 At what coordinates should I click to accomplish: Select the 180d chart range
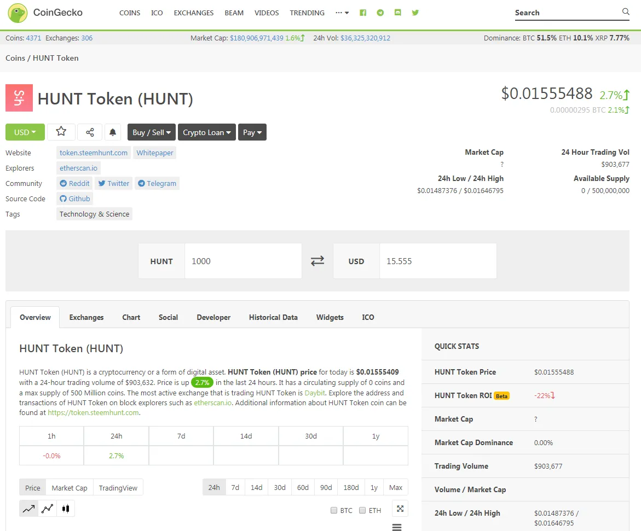pyautogui.click(x=351, y=487)
